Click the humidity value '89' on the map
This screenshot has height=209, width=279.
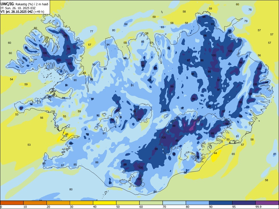click(44, 164)
